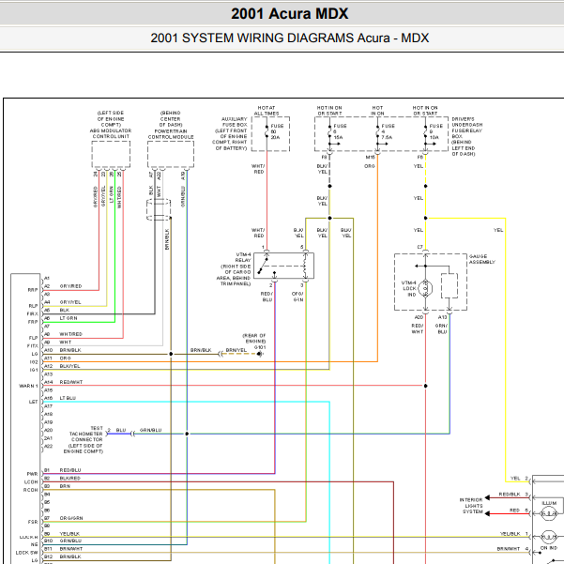Click the BRN/BLK wire label at pin B12

click(x=70, y=556)
